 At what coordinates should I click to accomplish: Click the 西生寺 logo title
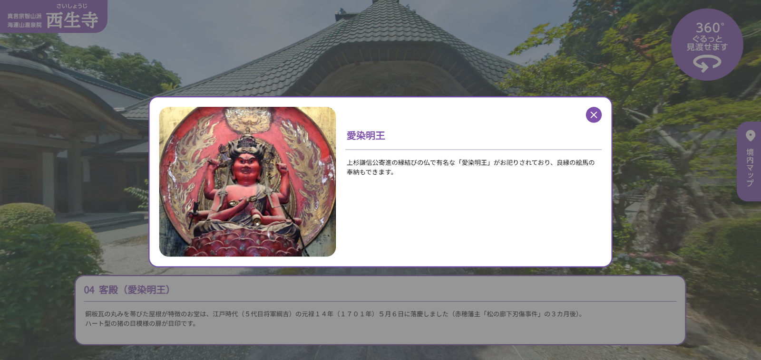point(72,20)
